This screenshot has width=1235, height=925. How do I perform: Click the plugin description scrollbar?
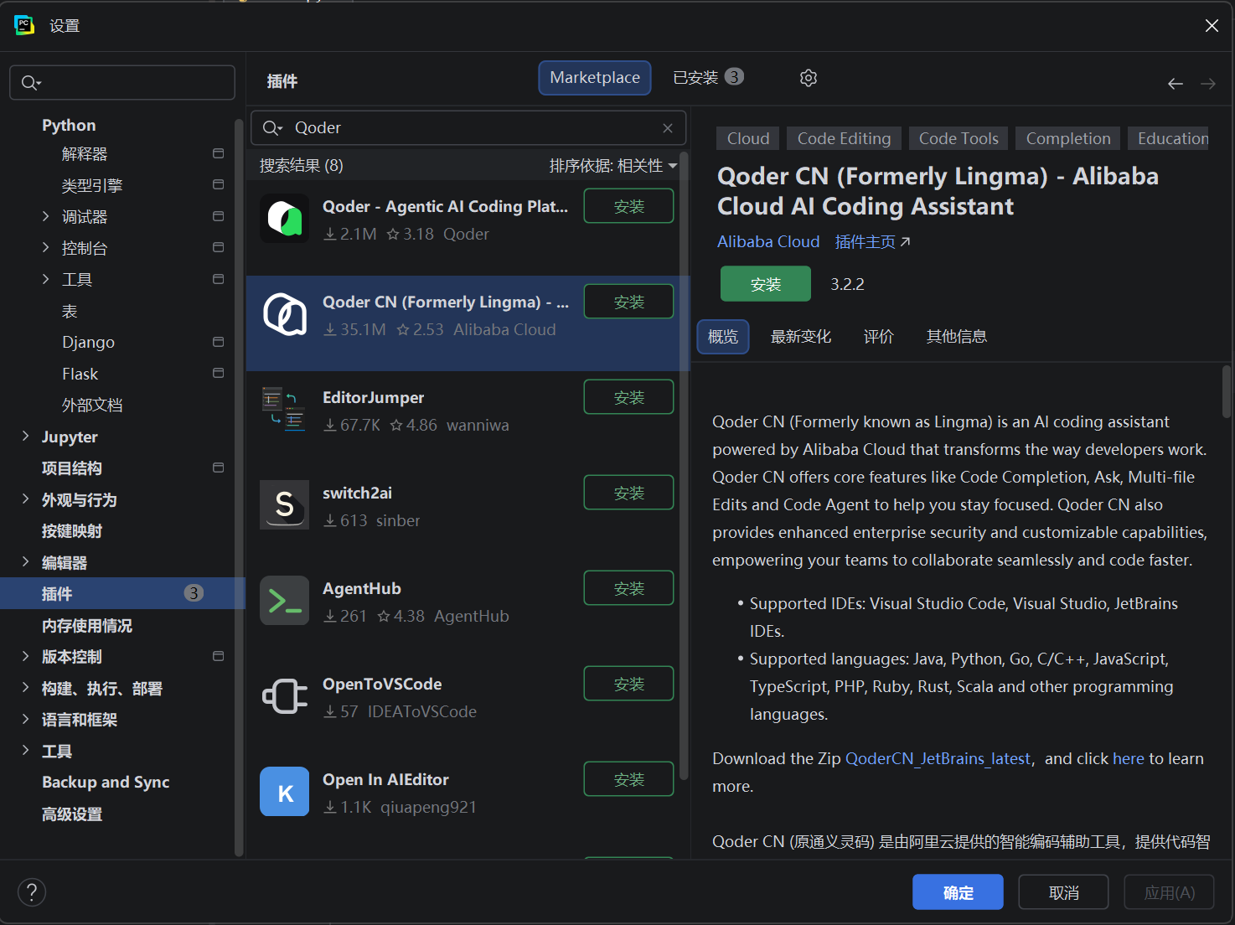[1227, 391]
